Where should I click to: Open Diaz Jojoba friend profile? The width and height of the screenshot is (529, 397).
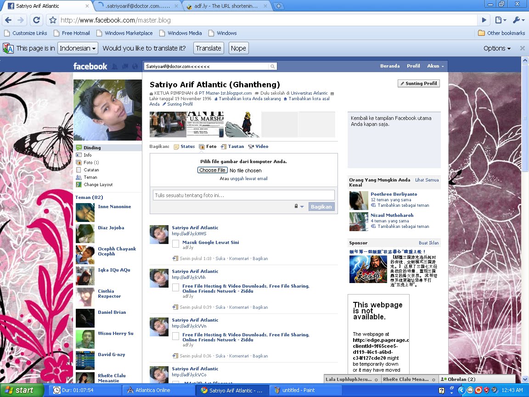pyautogui.click(x=111, y=228)
